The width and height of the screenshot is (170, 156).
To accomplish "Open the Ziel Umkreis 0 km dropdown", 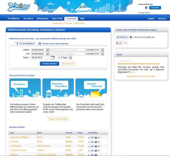I will pos(95,54).
